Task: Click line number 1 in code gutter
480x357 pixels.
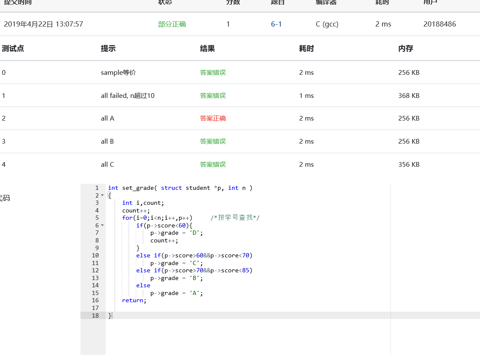Action: (97, 188)
